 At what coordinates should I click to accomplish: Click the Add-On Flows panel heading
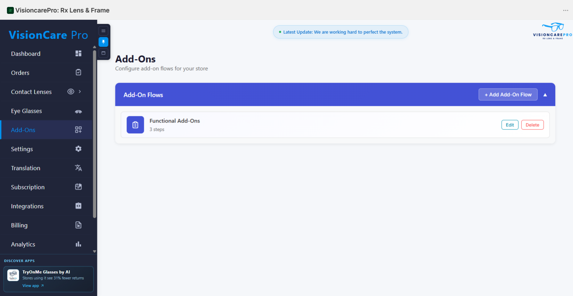[143, 95]
